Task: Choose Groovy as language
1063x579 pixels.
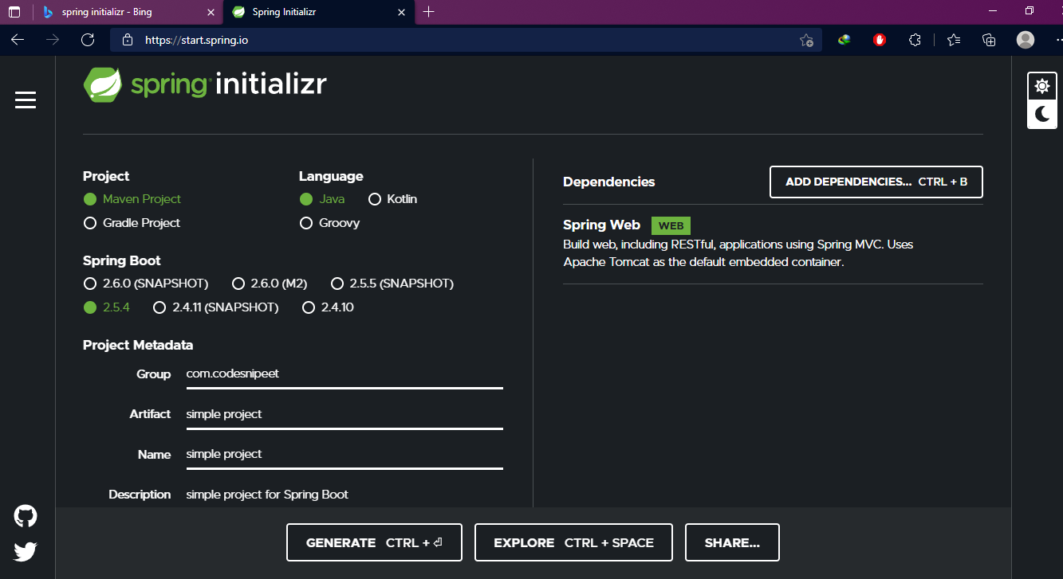Action: click(329, 223)
